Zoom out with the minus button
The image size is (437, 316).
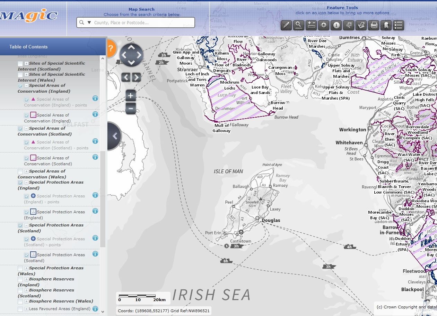point(130,109)
